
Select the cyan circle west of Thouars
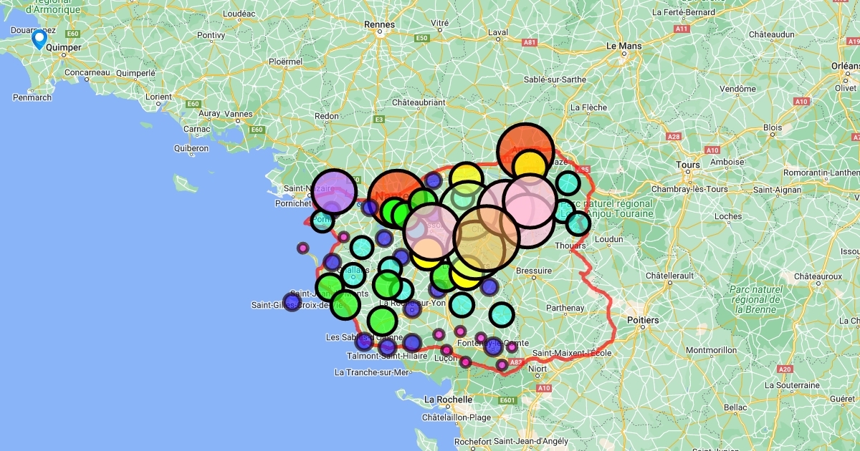(x=578, y=224)
